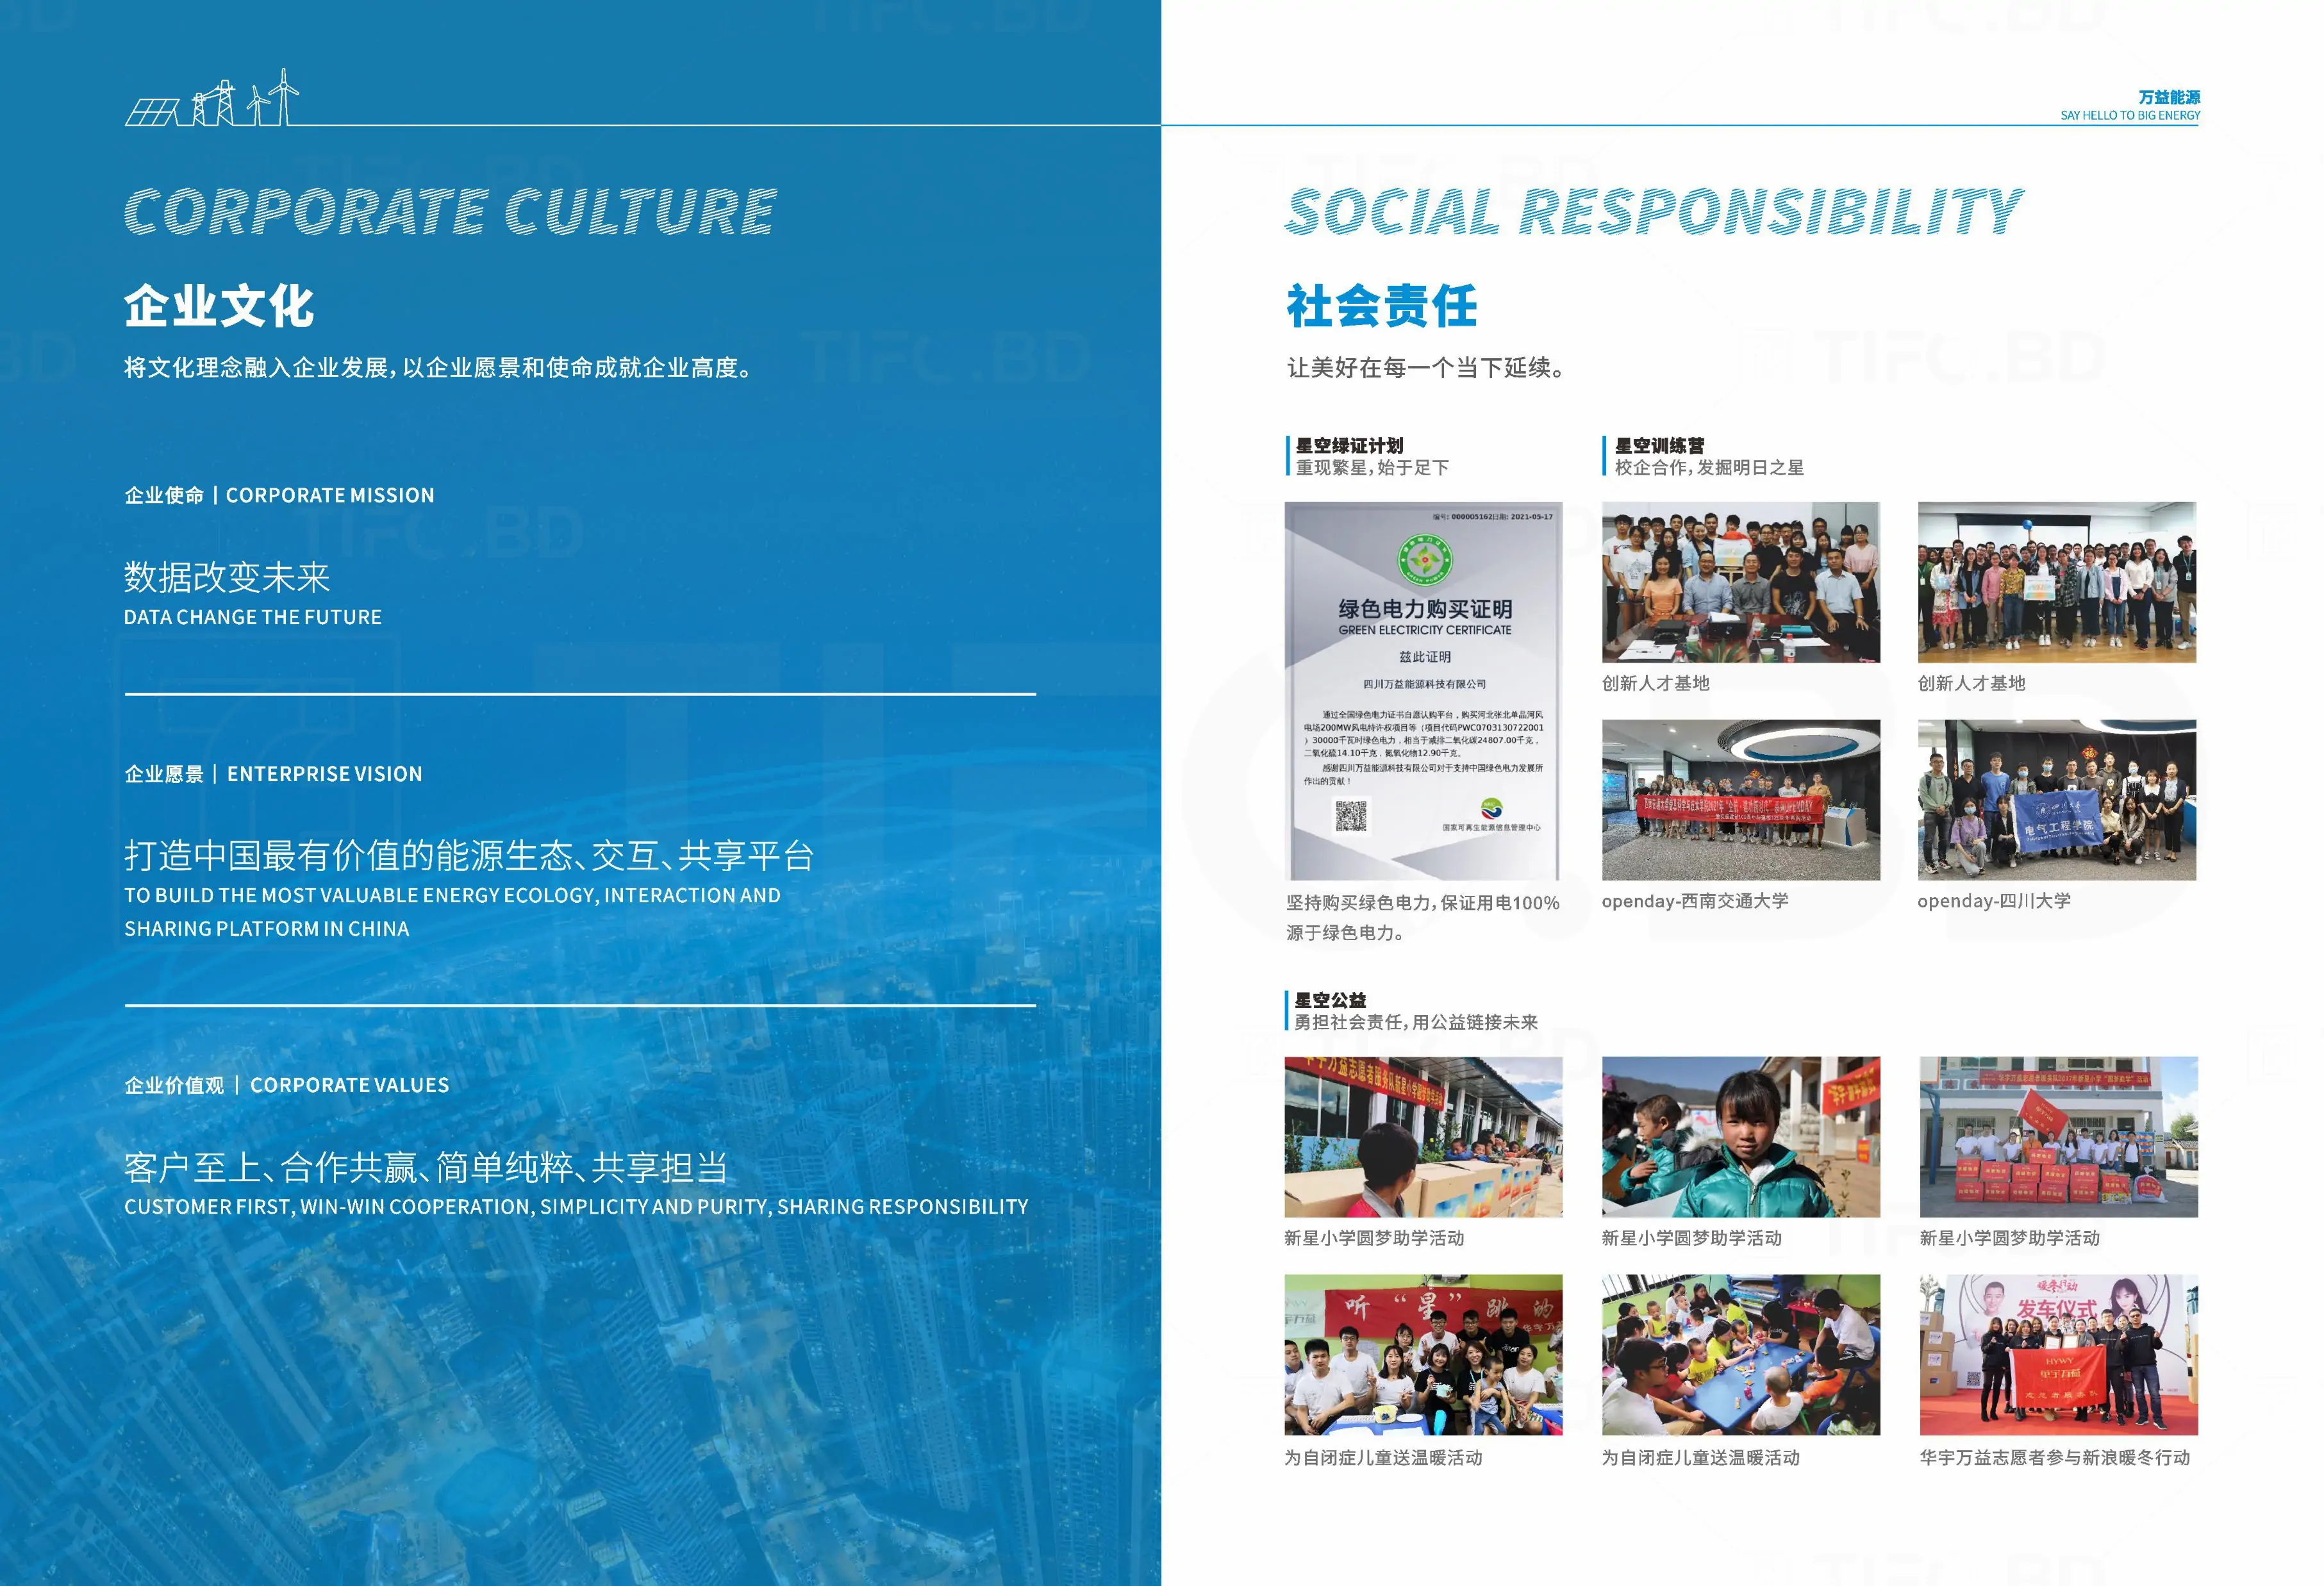Screen dimensions: 2324x1586
Task: Click the CORPORATE MISSION label
Action: click(x=330, y=495)
